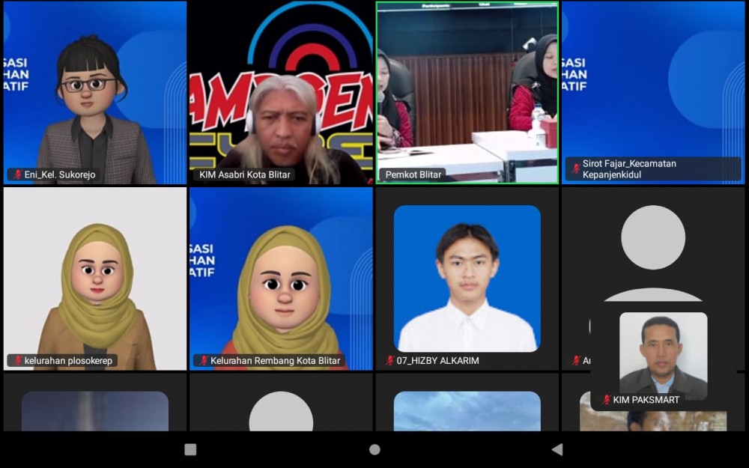Screen dimensions: 749x468
Task: Tap muted mic icon beside kelurahan plosokerep
Action: (x=17, y=361)
